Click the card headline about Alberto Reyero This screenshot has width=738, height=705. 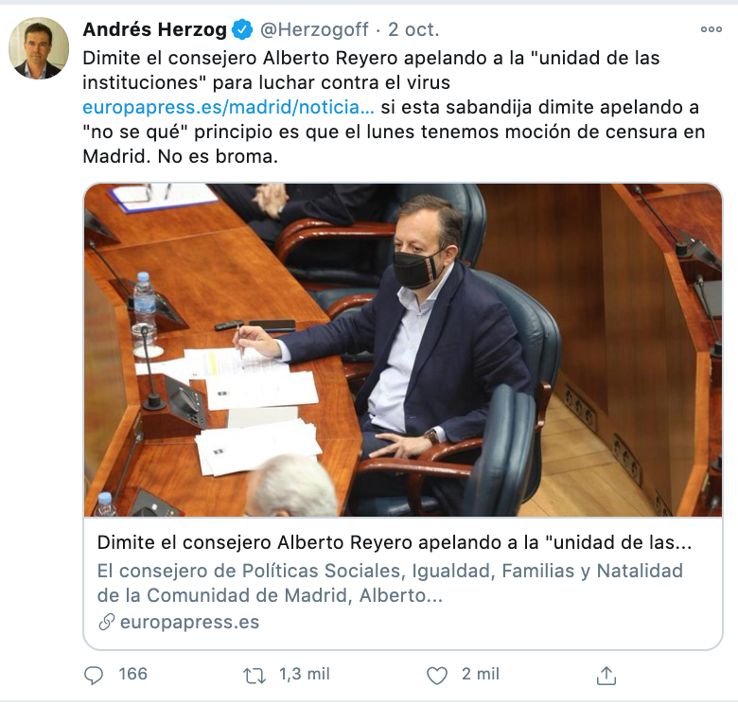pyautogui.click(x=395, y=542)
